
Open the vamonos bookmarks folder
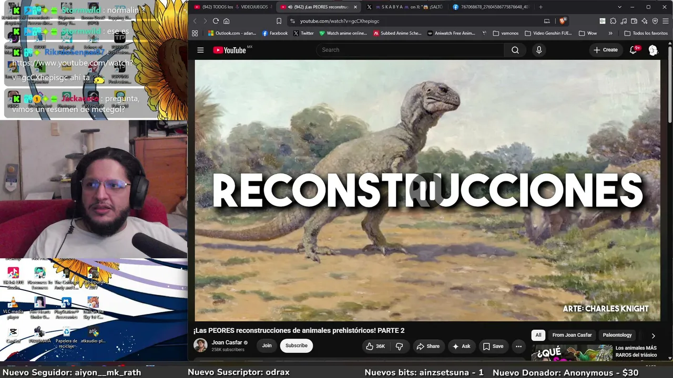tap(506, 33)
